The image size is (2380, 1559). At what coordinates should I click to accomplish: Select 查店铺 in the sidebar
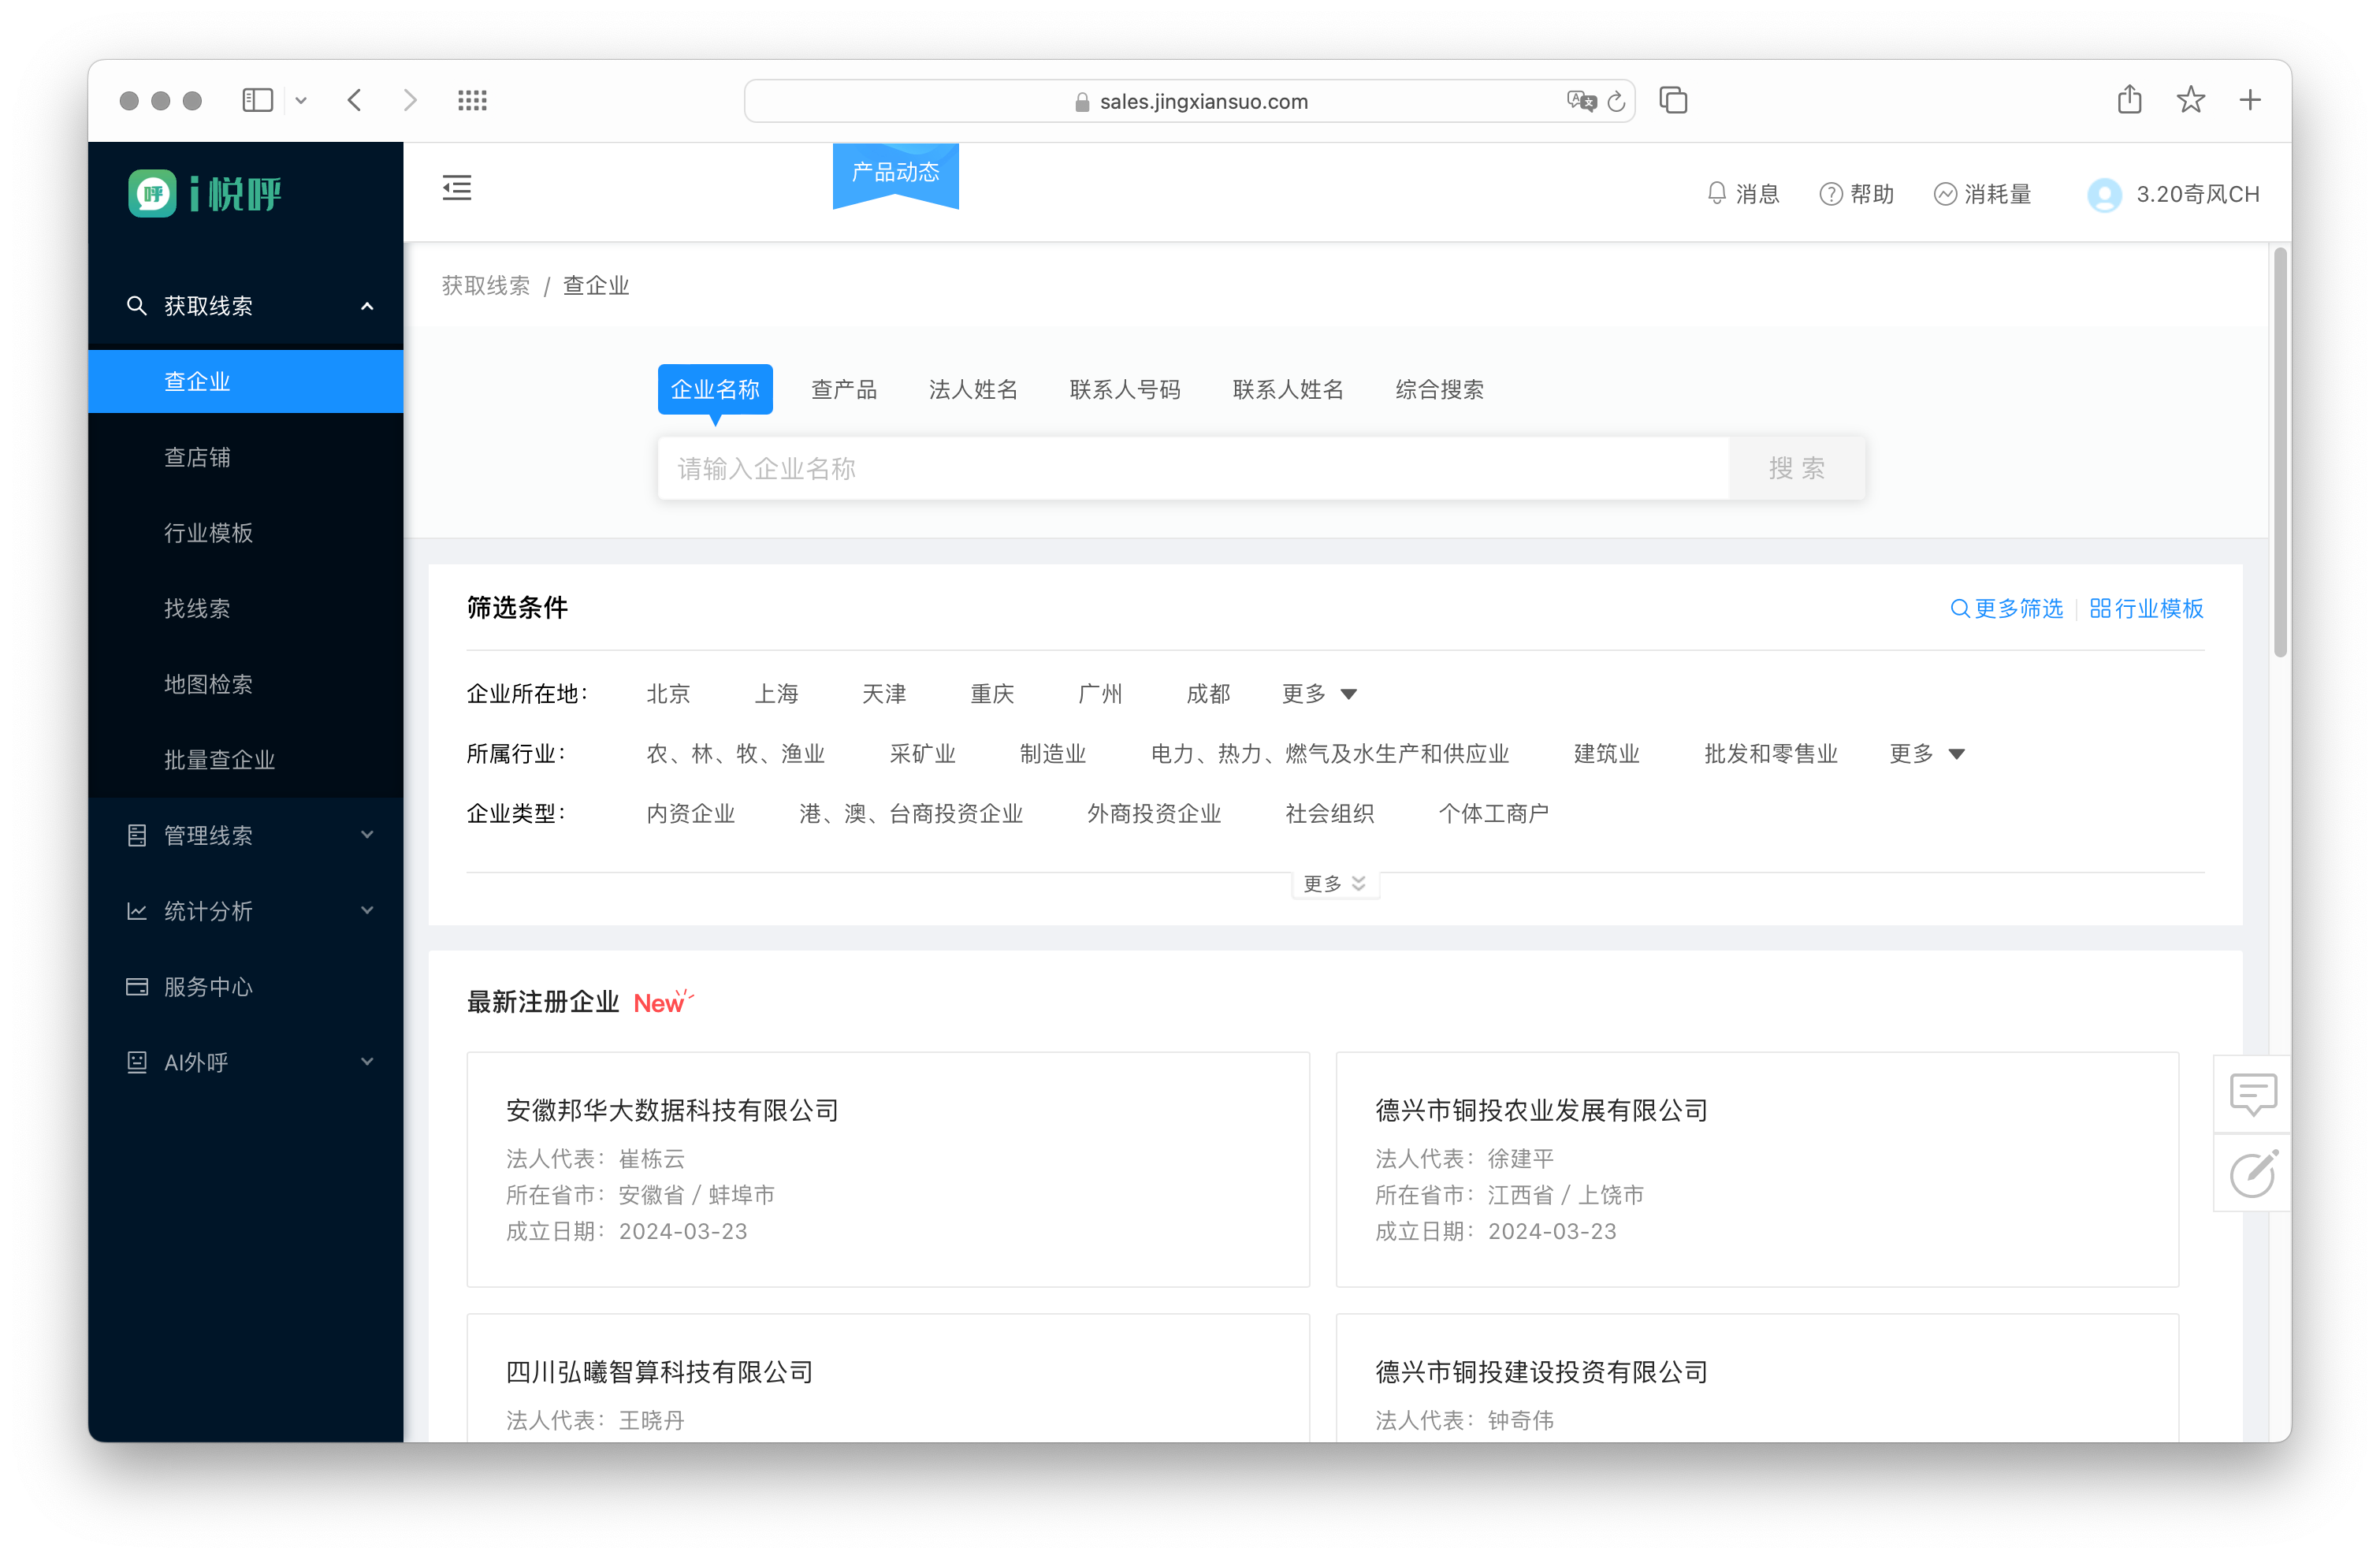coord(197,457)
